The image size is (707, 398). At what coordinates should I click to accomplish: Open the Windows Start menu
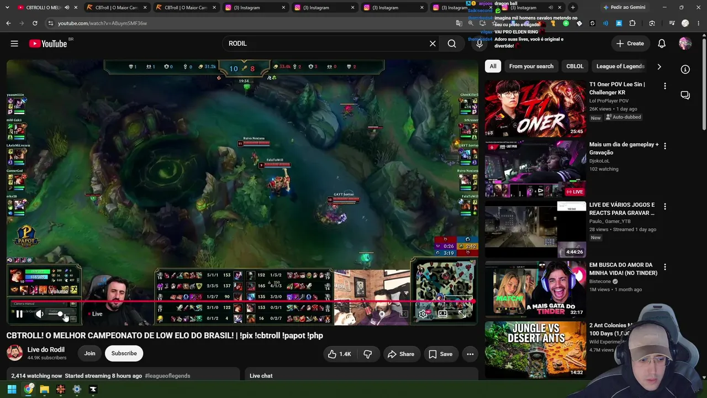[12, 389]
